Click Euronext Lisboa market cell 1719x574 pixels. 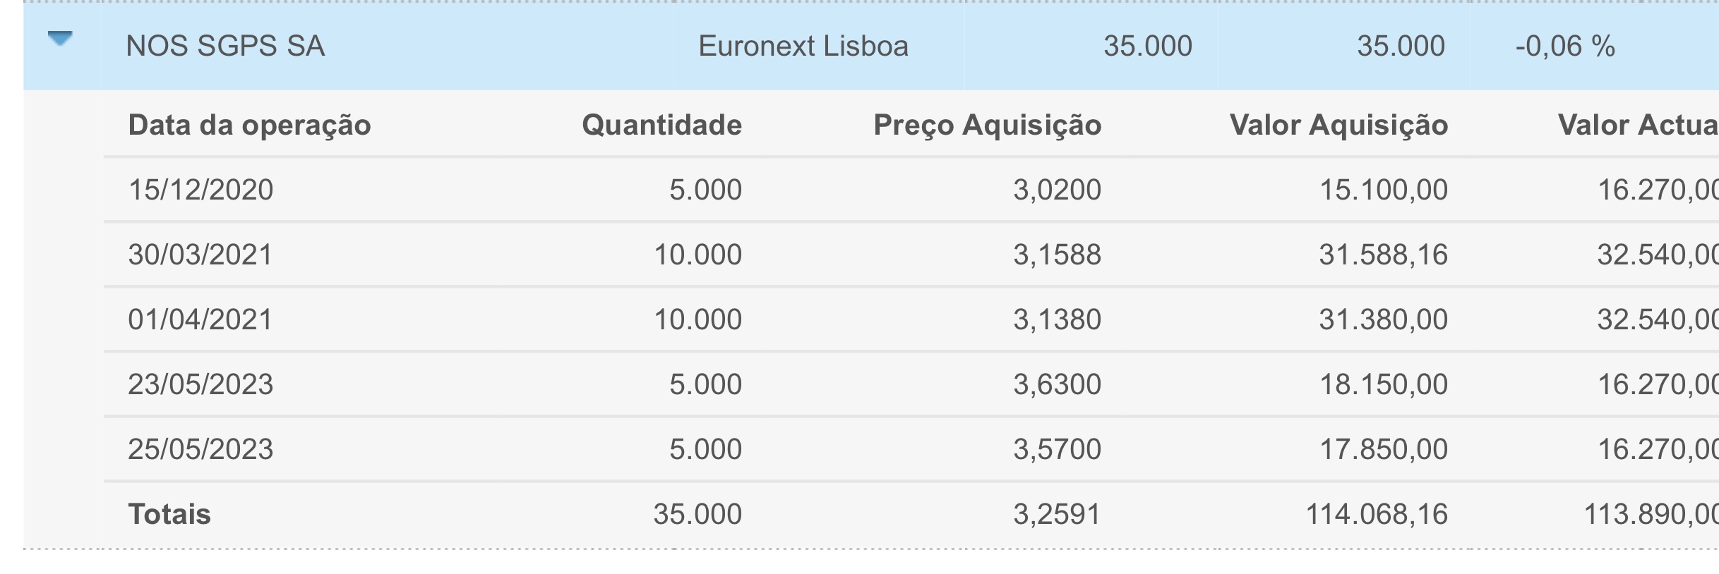click(x=803, y=47)
